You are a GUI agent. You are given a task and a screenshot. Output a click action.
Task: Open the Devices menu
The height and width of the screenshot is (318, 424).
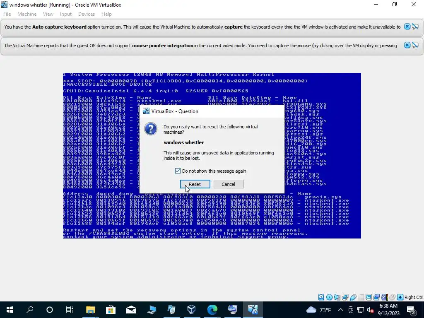coord(87,14)
